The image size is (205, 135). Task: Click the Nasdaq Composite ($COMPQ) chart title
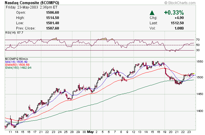coord(32,3)
